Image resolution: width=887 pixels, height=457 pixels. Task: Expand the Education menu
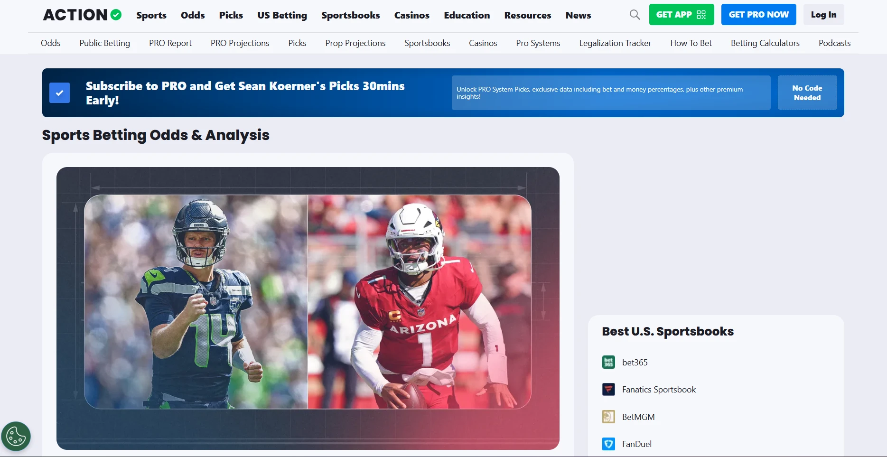(467, 15)
